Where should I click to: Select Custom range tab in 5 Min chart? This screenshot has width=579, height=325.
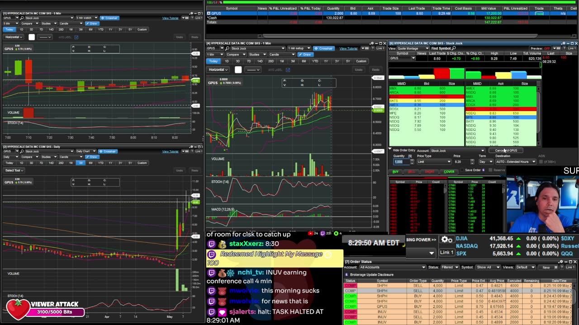[142, 29]
